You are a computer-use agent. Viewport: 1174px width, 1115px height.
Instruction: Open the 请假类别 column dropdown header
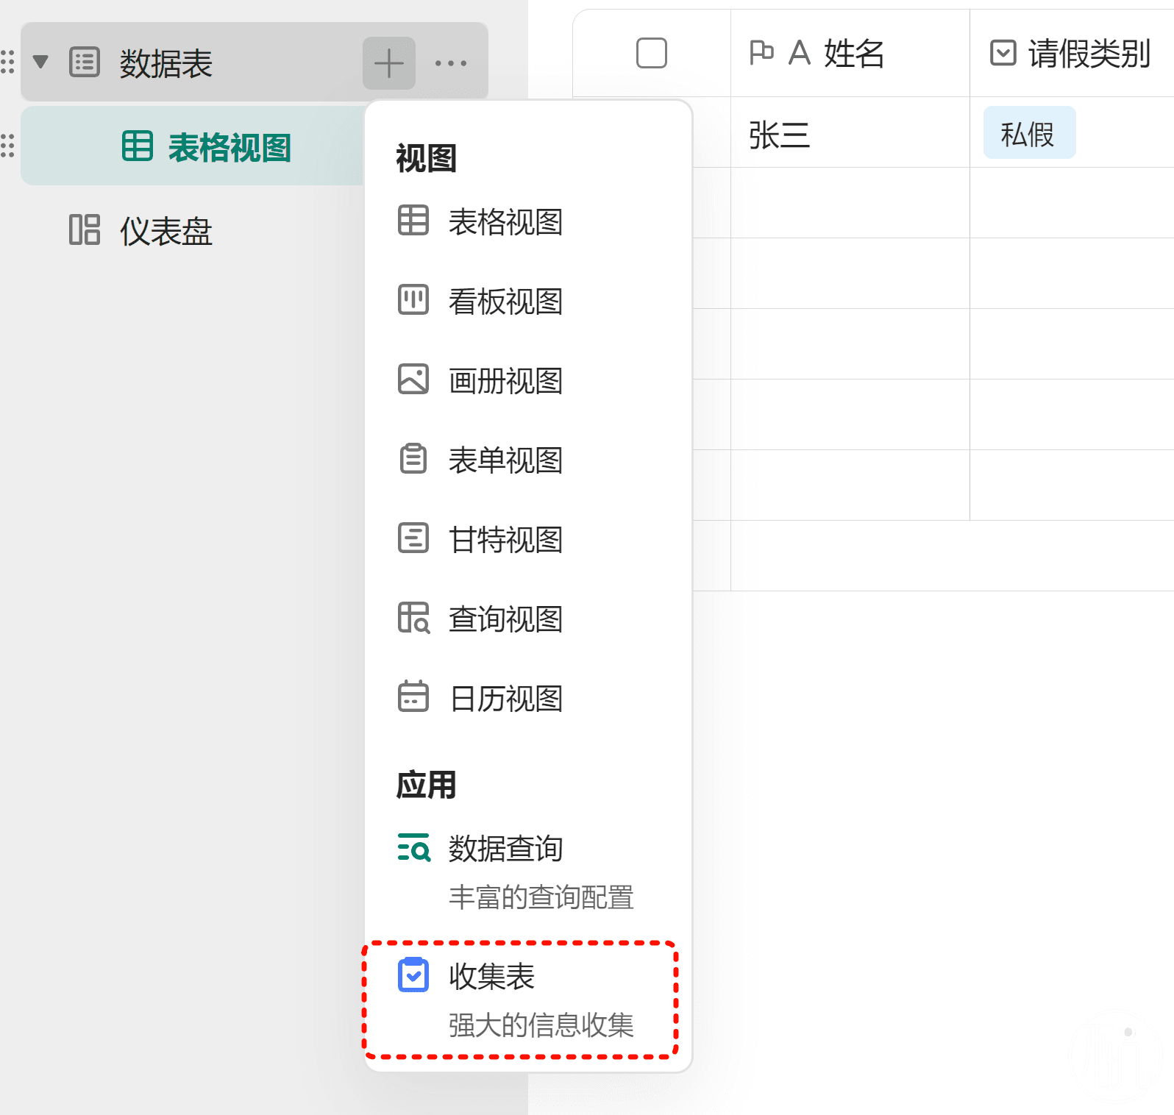pyautogui.click(x=1071, y=54)
